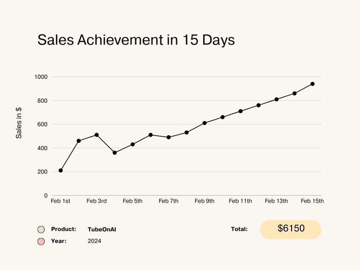Screen dimensions: 360x270
Task: Select the Sales in $ axis label
Action: click(19, 123)
